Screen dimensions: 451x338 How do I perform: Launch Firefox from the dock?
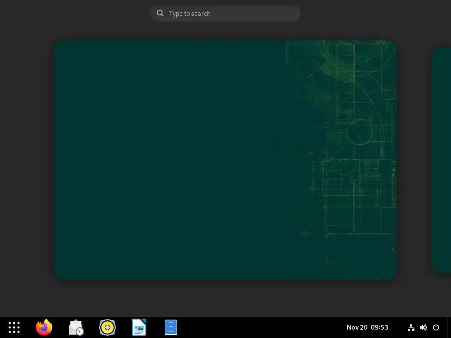pyautogui.click(x=44, y=327)
